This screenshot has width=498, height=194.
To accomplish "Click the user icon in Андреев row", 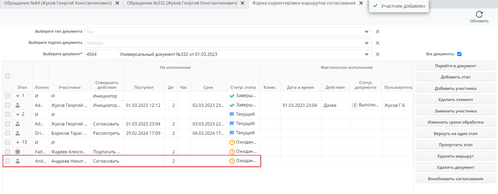I will click(x=18, y=161).
